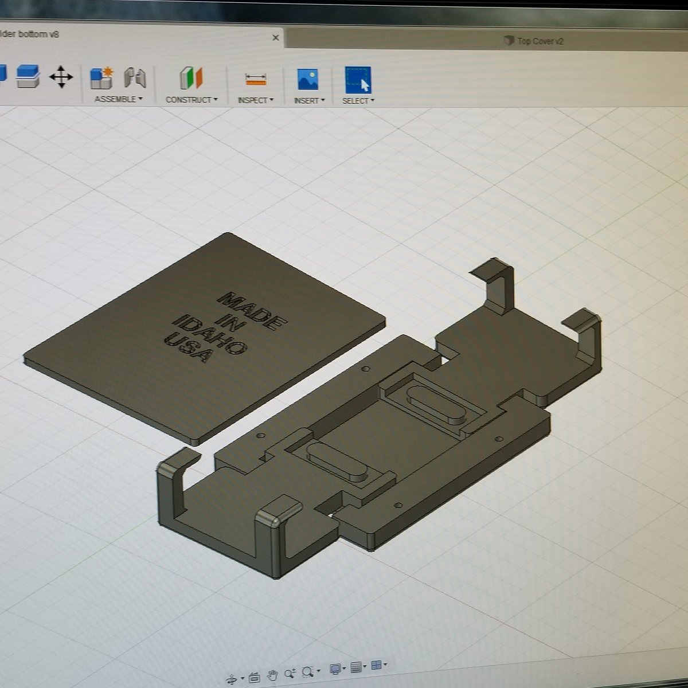The width and height of the screenshot is (688, 688).
Task: Click the Offset Plane construct icon
Action: [x=191, y=78]
